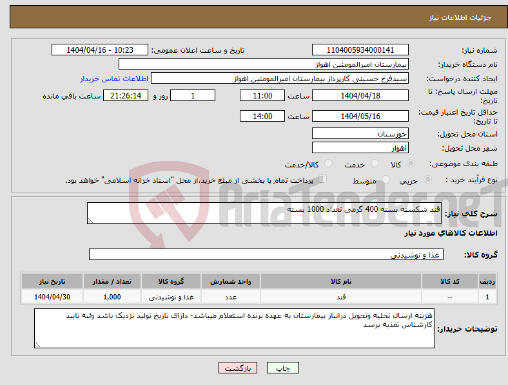
Task: Click the unit cell عدد
Action: tap(231, 297)
